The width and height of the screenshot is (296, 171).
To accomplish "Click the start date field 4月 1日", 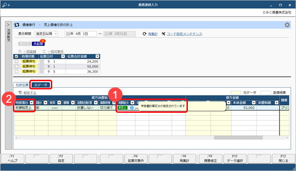I will tap(81, 34).
